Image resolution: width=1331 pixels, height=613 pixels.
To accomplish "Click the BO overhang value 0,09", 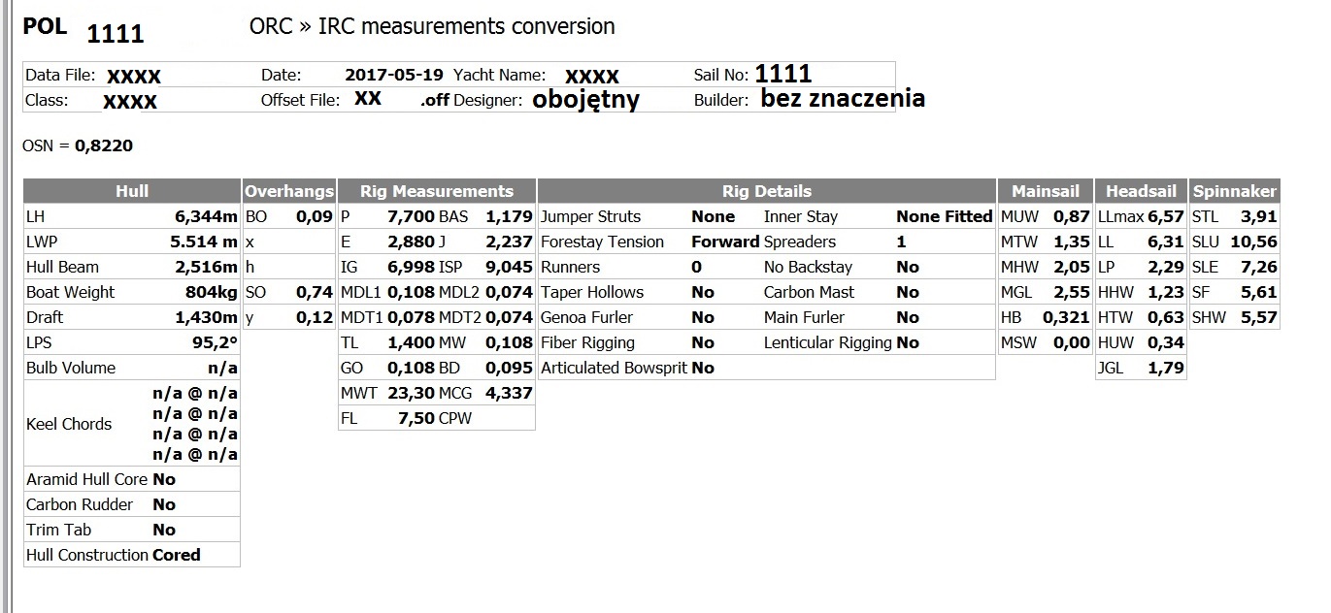I will (x=316, y=216).
